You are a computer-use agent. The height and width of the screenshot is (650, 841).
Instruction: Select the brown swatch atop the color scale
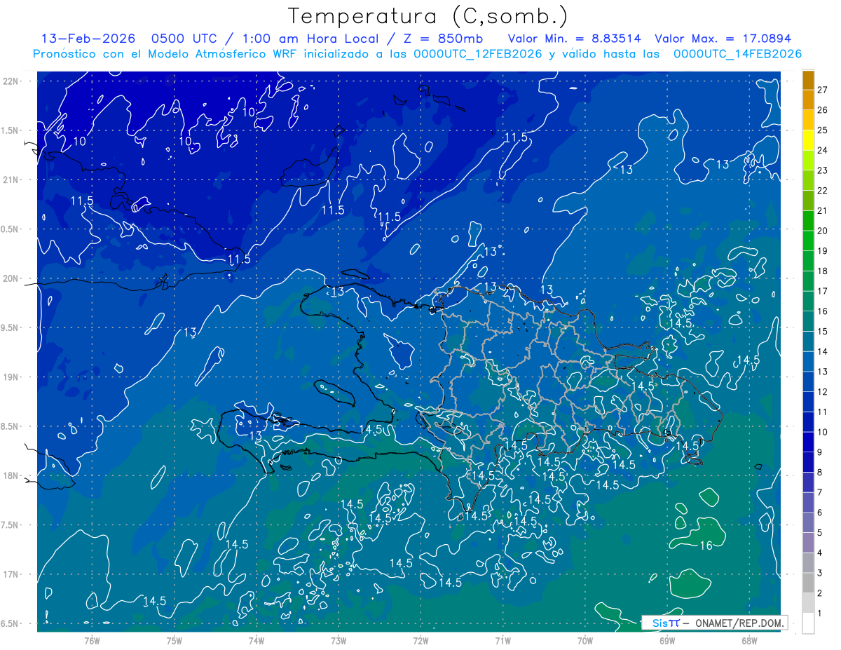[808, 80]
